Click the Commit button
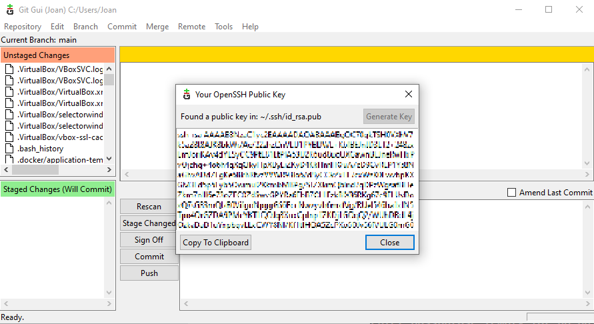The image size is (594, 324). point(149,257)
